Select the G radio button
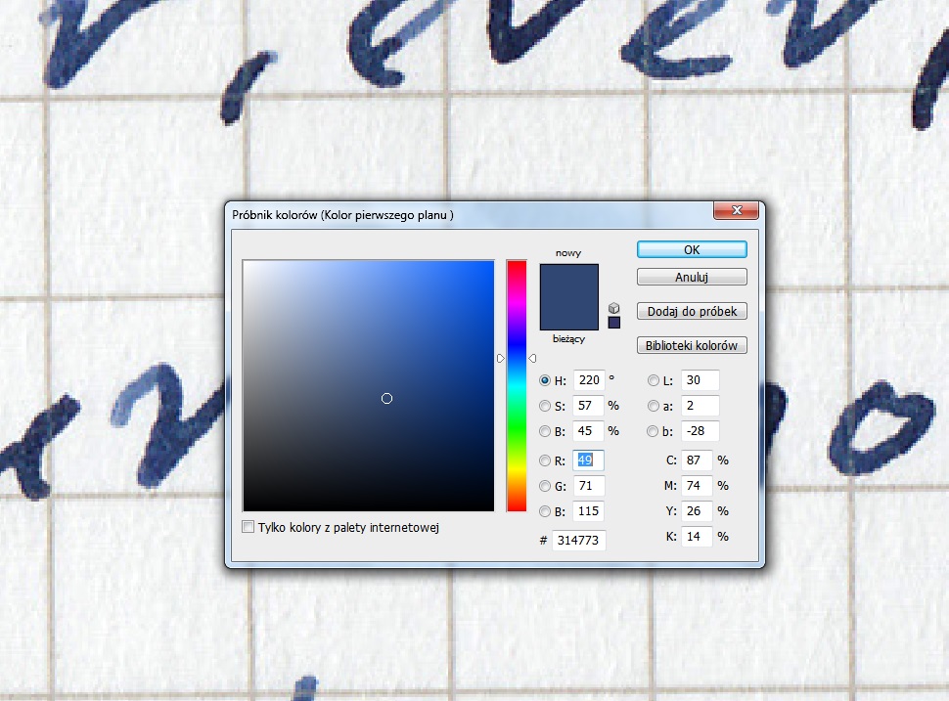 coord(545,486)
